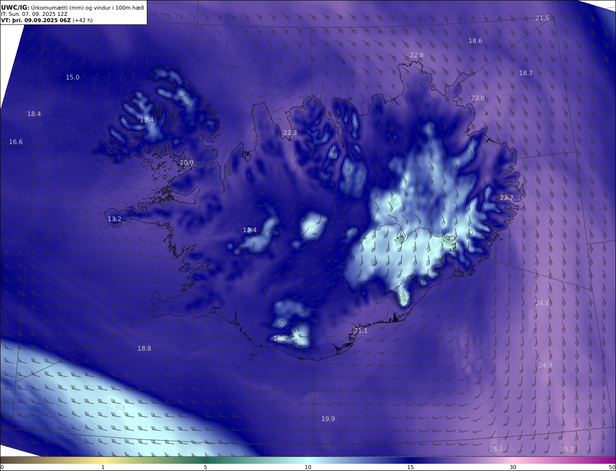Select the 5 tick on the color scale
The width and height of the screenshot is (616, 471).
click(205, 467)
